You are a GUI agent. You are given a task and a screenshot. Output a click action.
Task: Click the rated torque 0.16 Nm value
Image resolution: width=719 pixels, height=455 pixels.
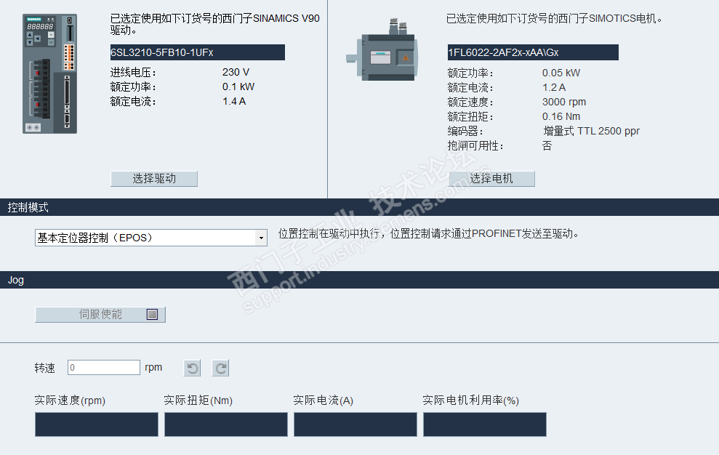(561, 116)
